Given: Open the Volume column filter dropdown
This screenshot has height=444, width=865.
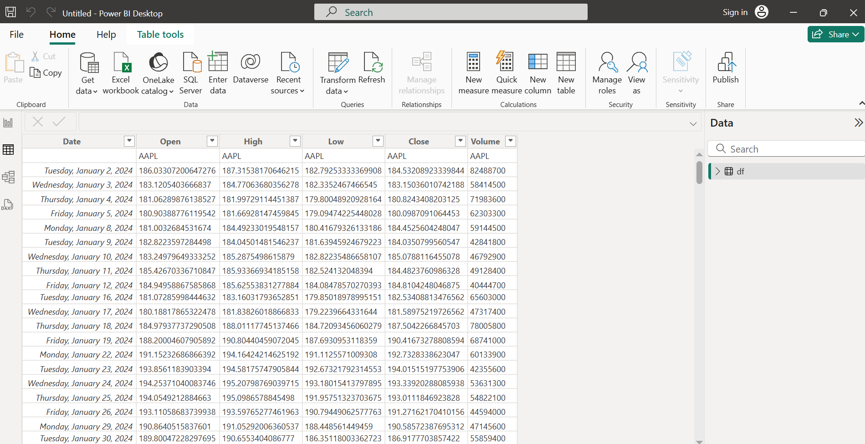Looking at the screenshot, I should point(511,141).
